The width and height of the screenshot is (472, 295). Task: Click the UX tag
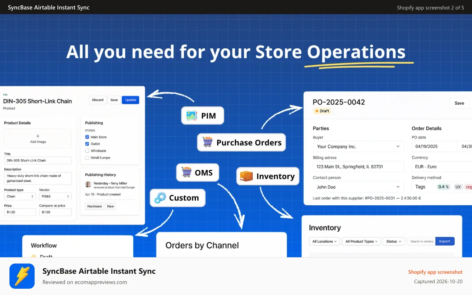pyautogui.click(x=458, y=187)
